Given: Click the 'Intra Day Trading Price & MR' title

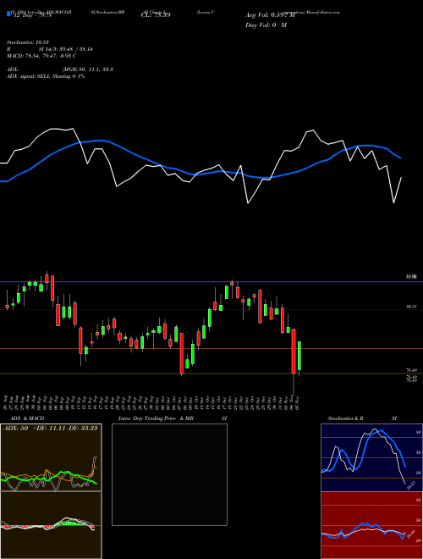Looking at the screenshot, I should point(156,418).
